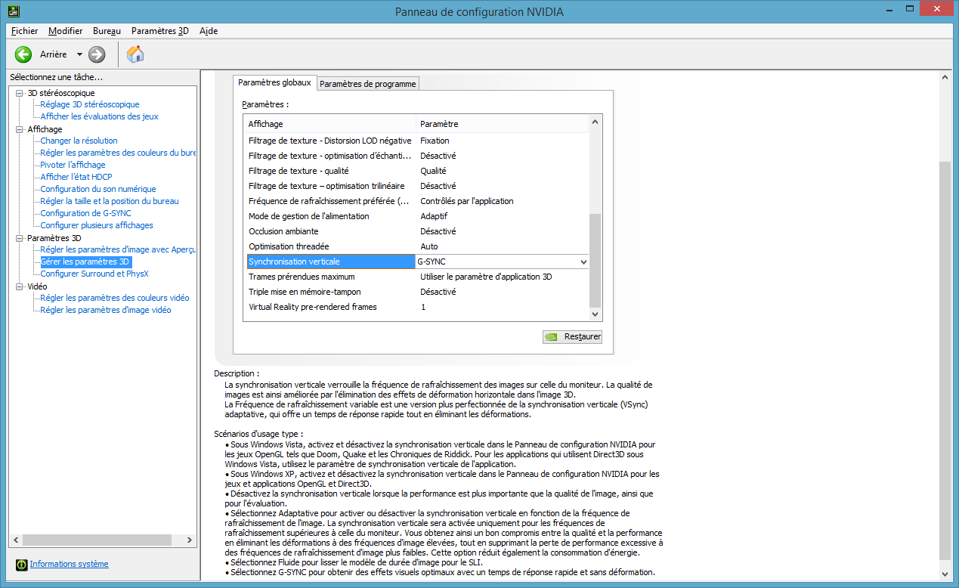
Task: Collapse the Affichage tree node
Action: pyautogui.click(x=20, y=129)
